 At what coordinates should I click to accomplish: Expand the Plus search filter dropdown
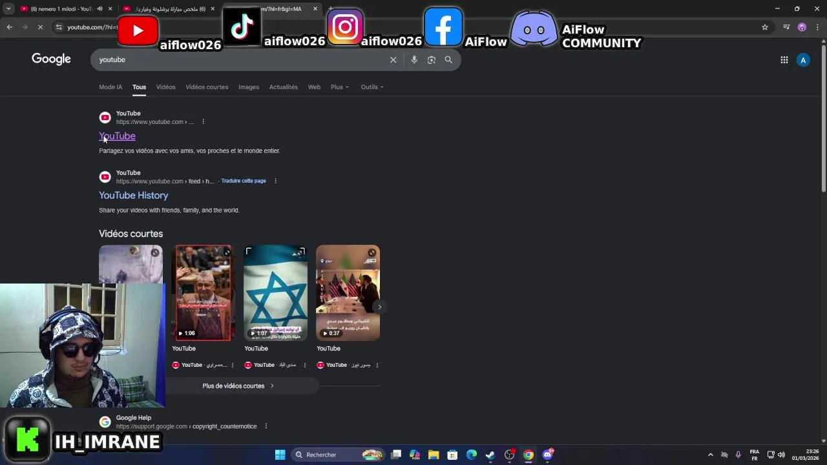tap(340, 87)
